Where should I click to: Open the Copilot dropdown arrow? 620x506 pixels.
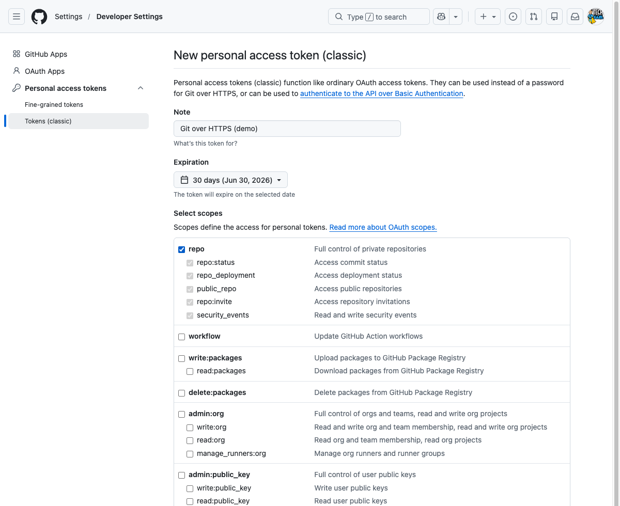click(456, 17)
